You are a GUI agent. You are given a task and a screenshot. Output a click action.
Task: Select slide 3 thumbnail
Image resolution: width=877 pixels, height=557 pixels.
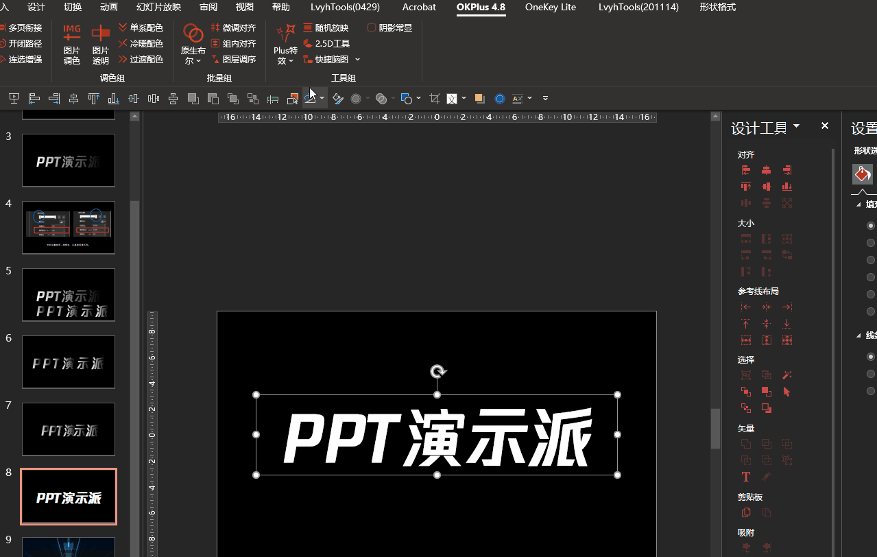[x=69, y=161]
